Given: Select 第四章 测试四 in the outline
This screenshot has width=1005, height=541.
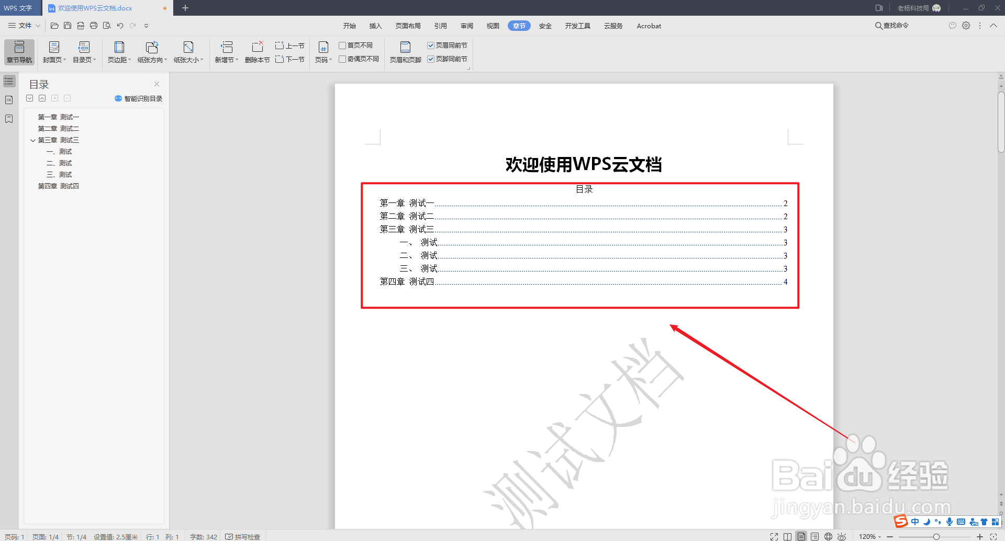Looking at the screenshot, I should click(59, 186).
